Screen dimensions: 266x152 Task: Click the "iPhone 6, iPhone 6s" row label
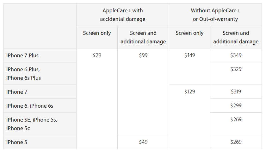pos(30,106)
